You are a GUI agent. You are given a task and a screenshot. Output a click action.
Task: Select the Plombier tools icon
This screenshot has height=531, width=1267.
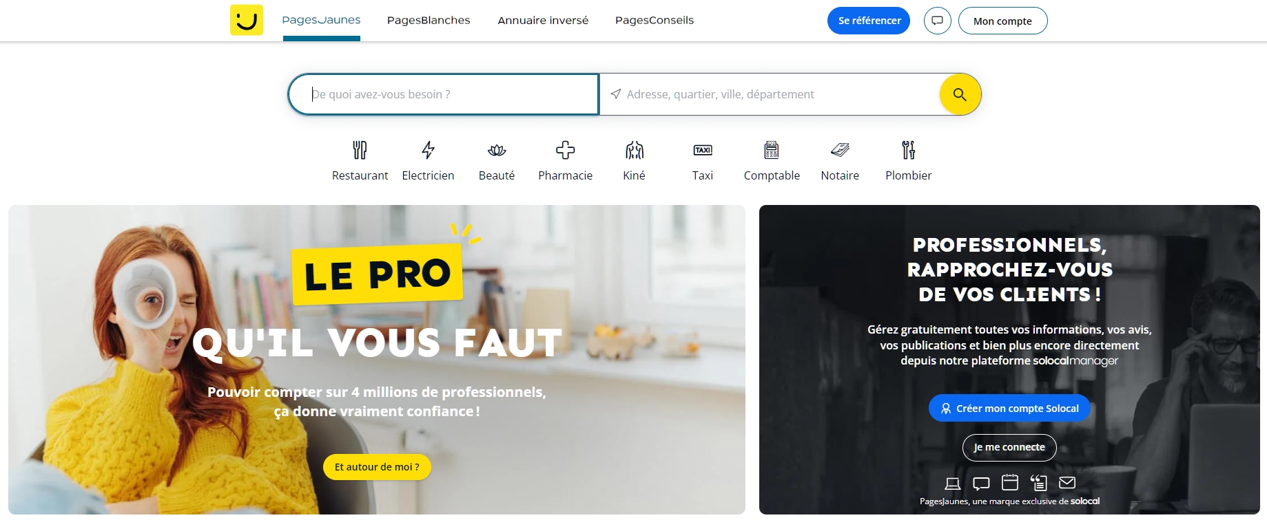[909, 150]
